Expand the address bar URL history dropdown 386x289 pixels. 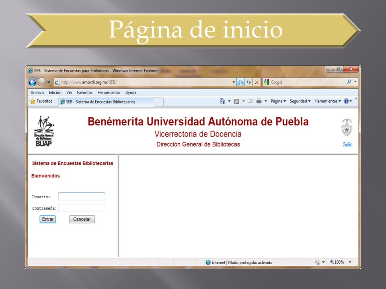coord(234,82)
